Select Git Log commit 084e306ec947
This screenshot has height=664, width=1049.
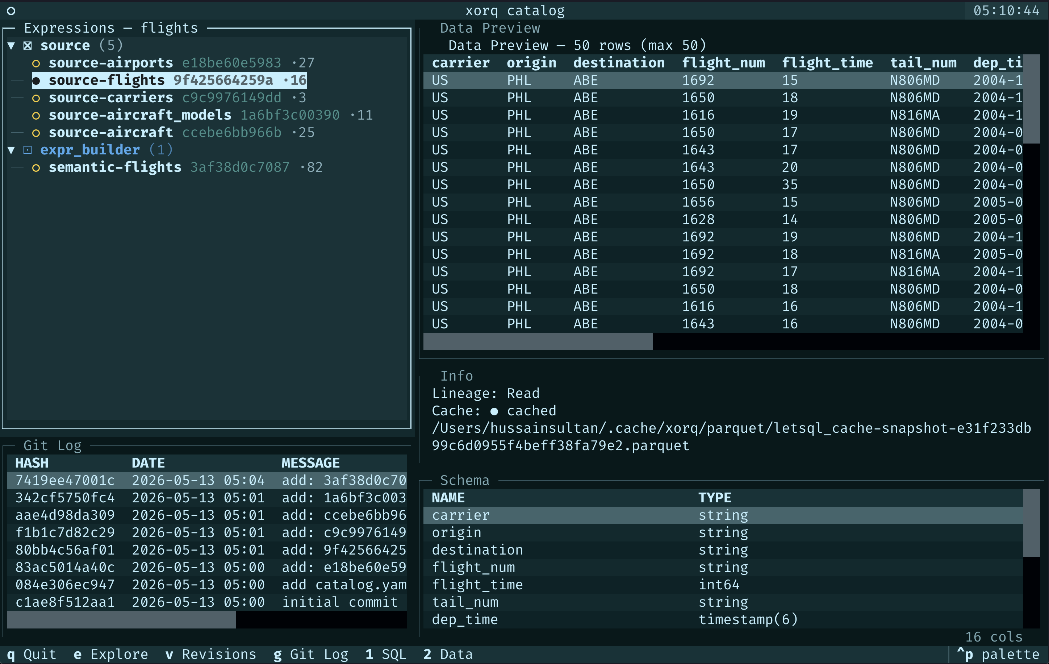pos(206,585)
